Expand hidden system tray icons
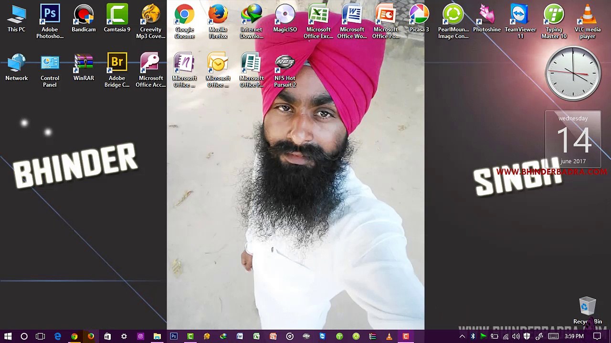The image size is (611, 343). (462, 336)
